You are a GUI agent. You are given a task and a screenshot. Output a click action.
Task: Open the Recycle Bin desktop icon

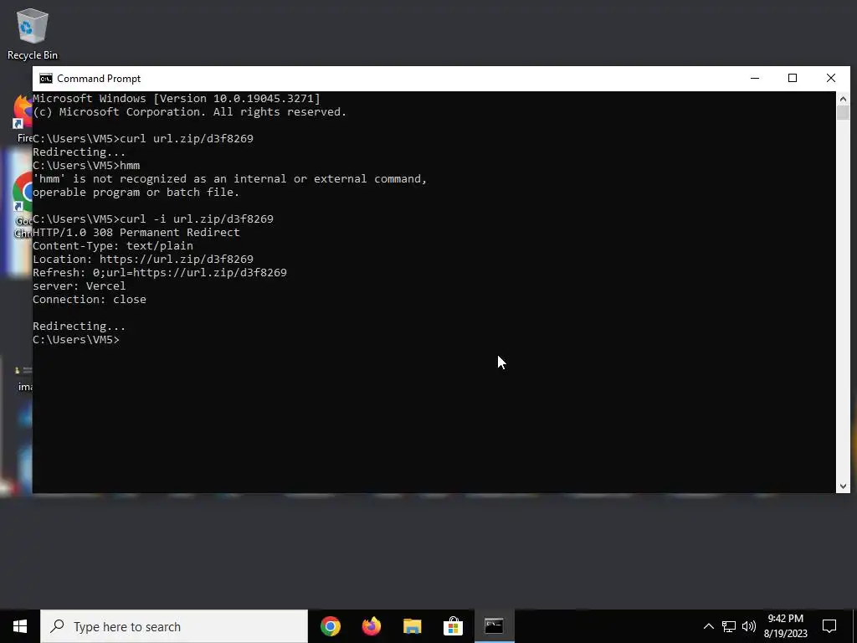(x=33, y=33)
